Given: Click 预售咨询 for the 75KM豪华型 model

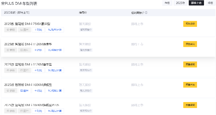Looking at the screenshot, I should point(190,24).
